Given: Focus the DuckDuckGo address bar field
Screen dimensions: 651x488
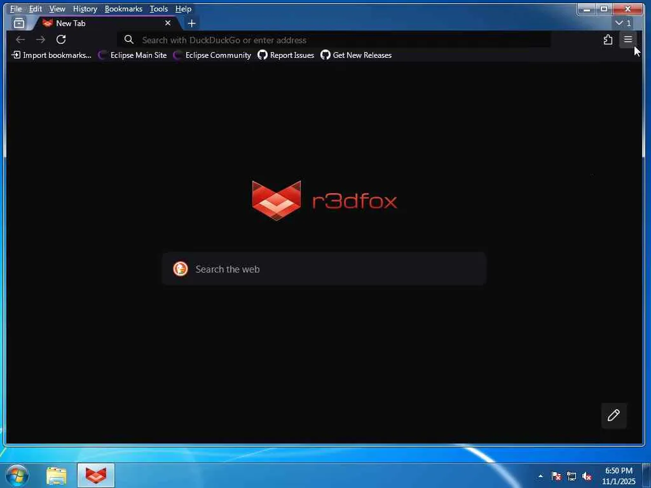Looking at the screenshot, I should coord(334,40).
